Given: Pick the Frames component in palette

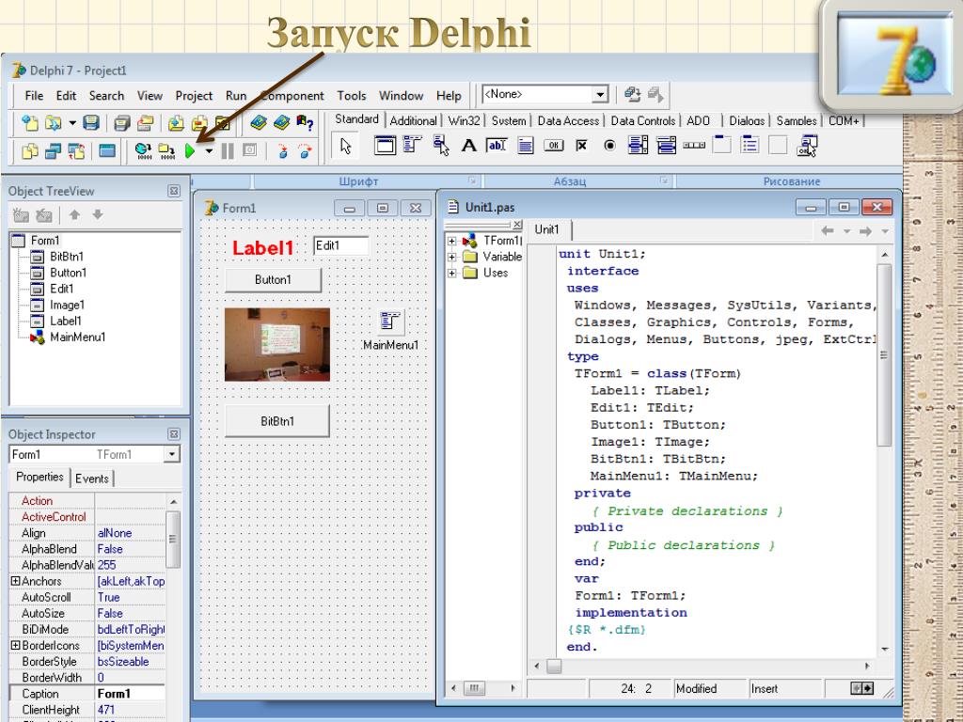Looking at the screenshot, I should click(385, 146).
